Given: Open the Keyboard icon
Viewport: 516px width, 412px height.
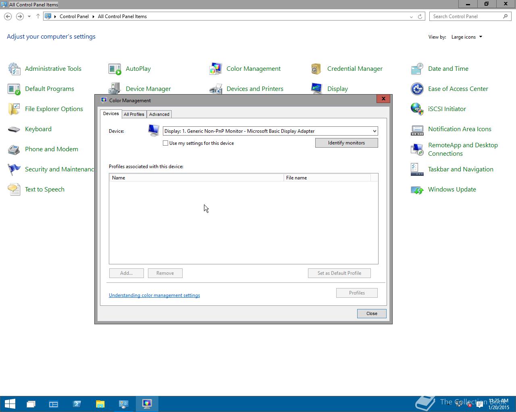Looking at the screenshot, I should (x=14, y=129).
